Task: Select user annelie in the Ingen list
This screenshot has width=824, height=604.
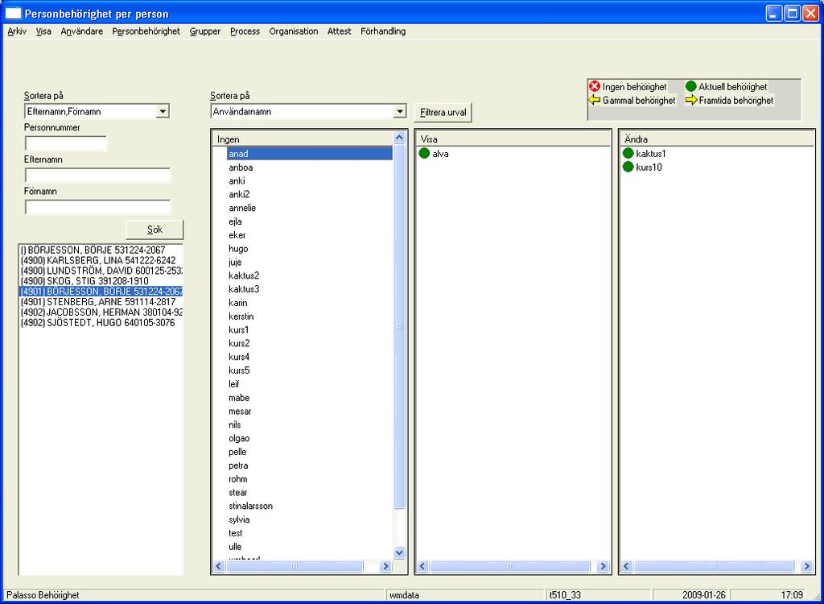Action: (242, 208)
